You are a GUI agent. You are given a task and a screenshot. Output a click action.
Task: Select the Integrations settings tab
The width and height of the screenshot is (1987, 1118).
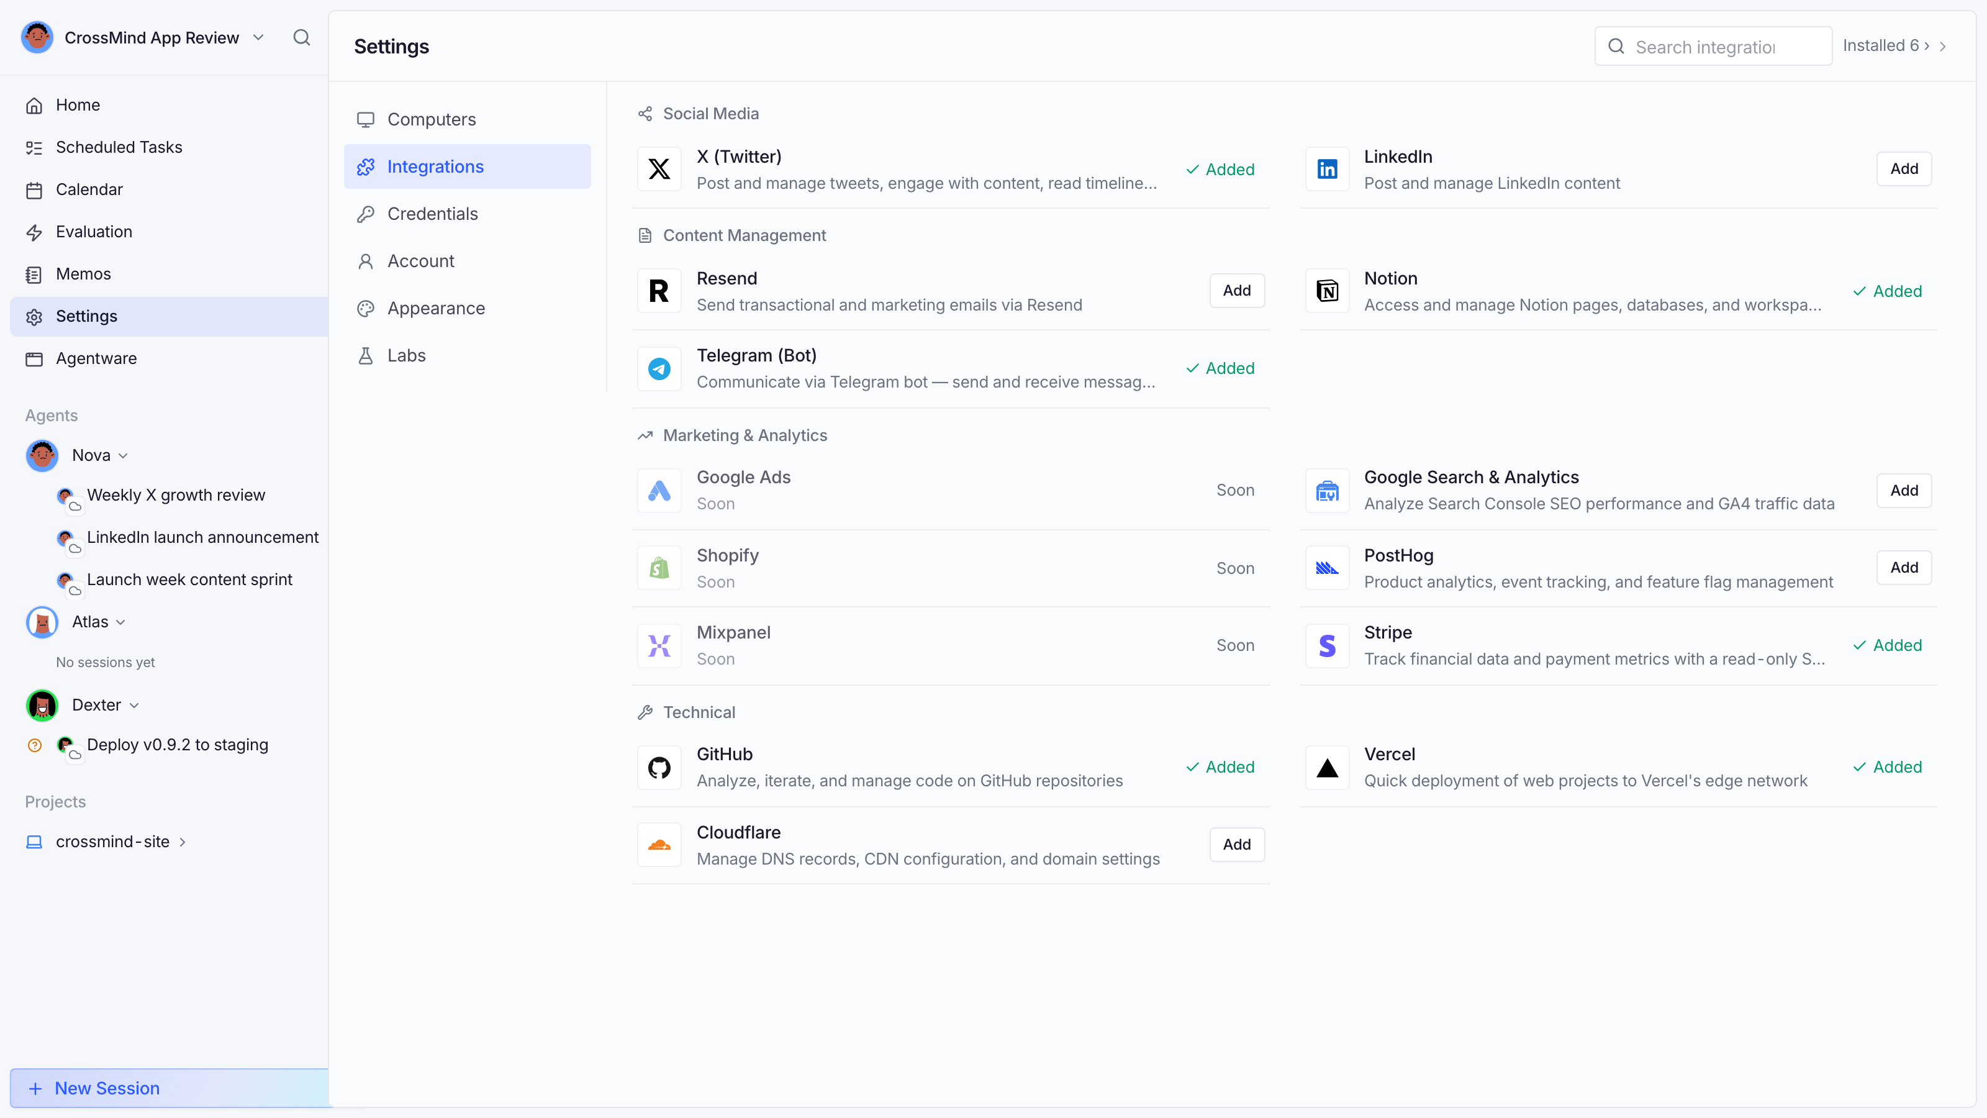coord(468,166)
